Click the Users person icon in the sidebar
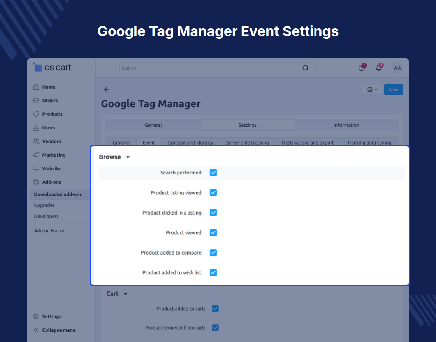The height and width of the screenshot is (342, 436). pyautogui.click(x=36, y=128)
